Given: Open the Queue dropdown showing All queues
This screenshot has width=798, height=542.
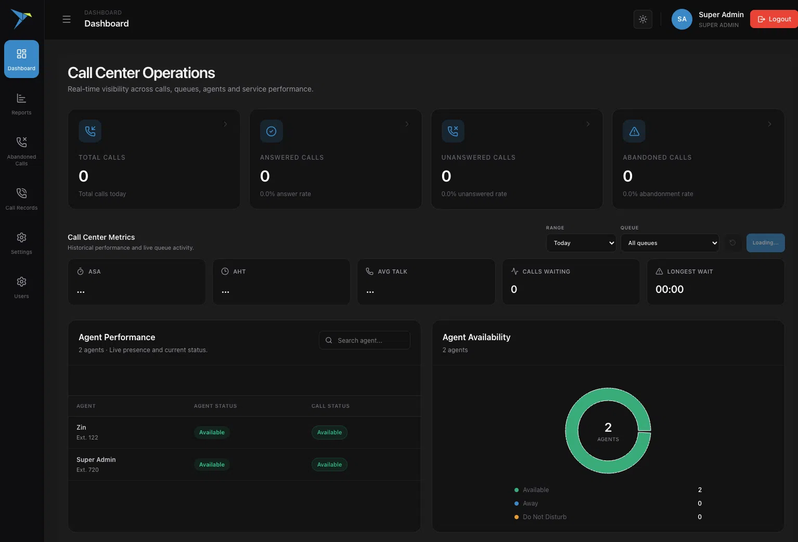Looking at the screenshot, I should coord(670,243).
